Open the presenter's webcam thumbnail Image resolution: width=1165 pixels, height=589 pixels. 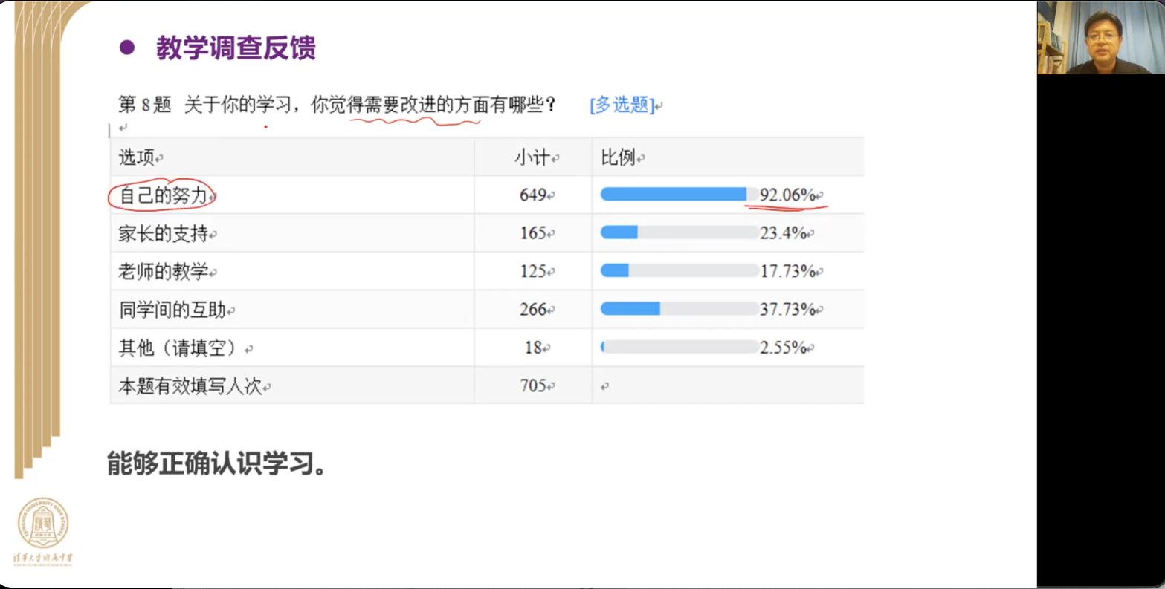click(x=1100, y=37)
